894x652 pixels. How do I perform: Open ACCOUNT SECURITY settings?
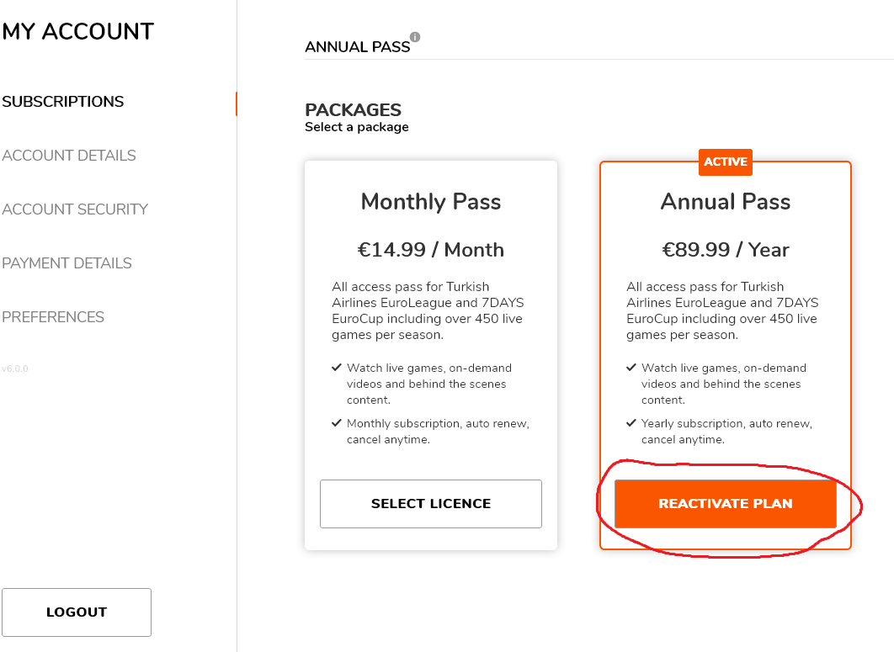tap(75, 209)
